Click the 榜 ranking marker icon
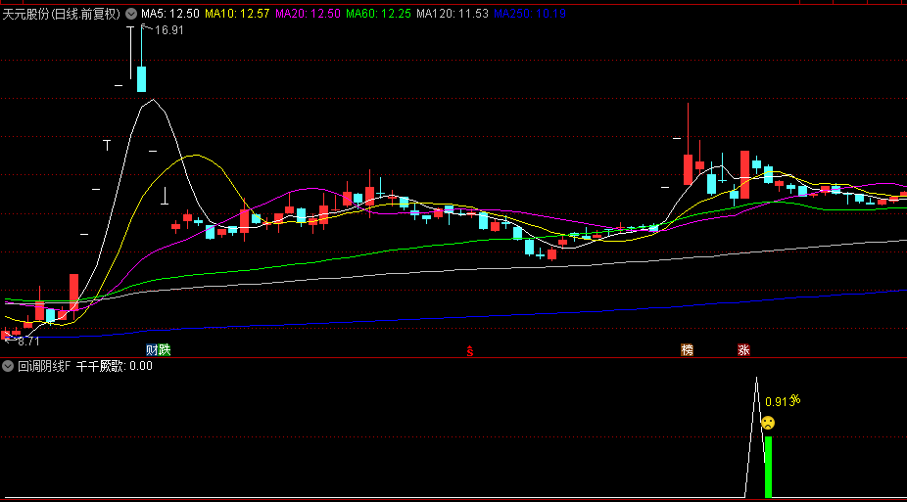Viewport: 907px width, 502px height. click(687, 349)
